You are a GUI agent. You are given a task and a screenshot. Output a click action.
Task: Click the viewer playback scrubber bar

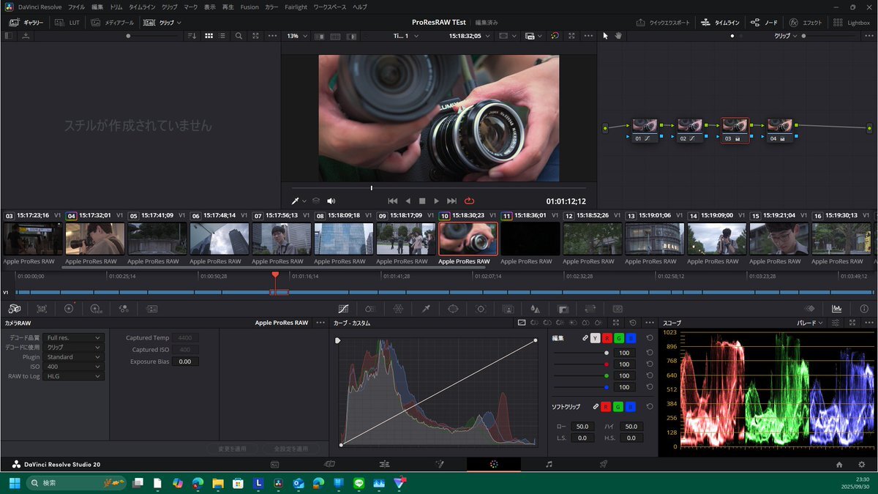pos(439,188)
